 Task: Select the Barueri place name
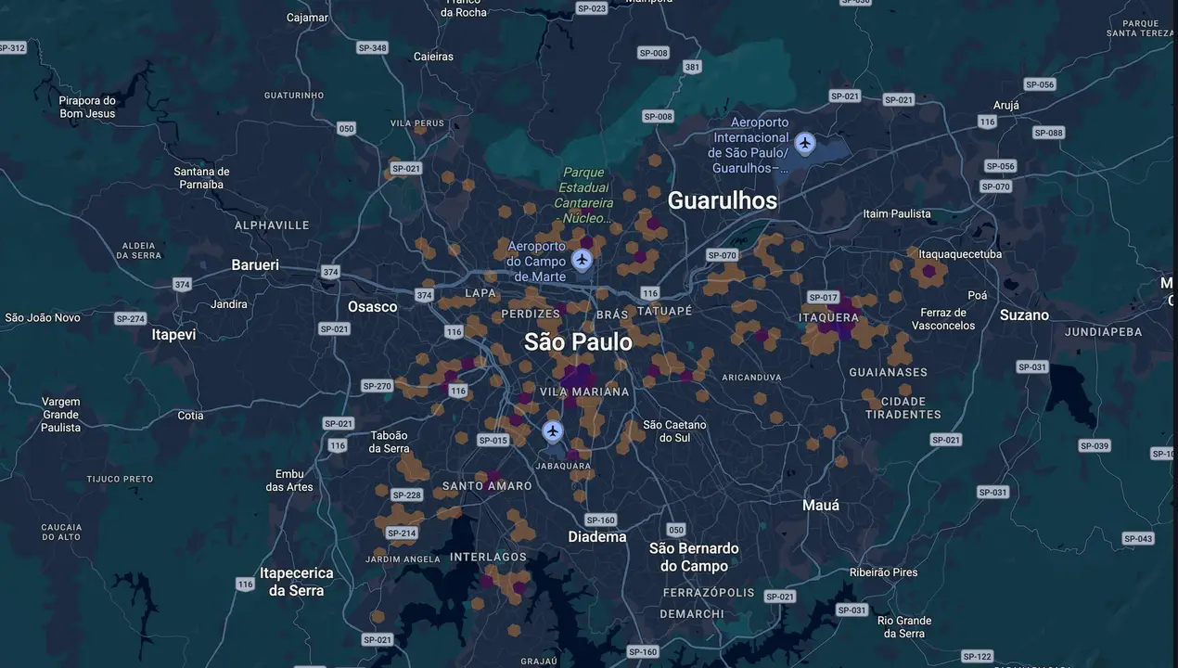[255, 265]
